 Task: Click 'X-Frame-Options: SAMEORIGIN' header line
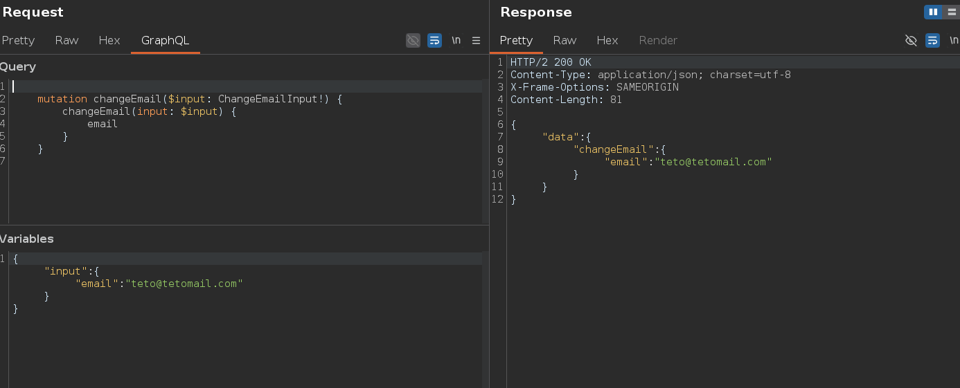[594, 87]
